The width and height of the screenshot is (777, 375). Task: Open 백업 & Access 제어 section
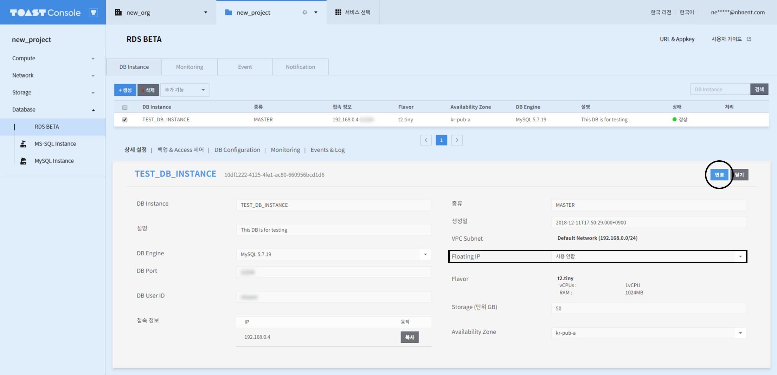[x=180, y=150]
